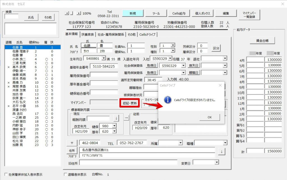Click the TEL field showing 052-762-2767

[x=132, y=143]
